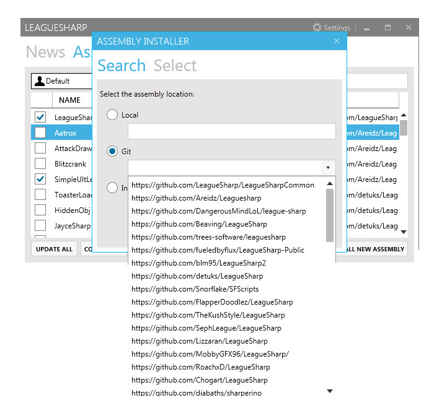Uncheck the SimpleUlt assembly checkbox

pos(40,179)
